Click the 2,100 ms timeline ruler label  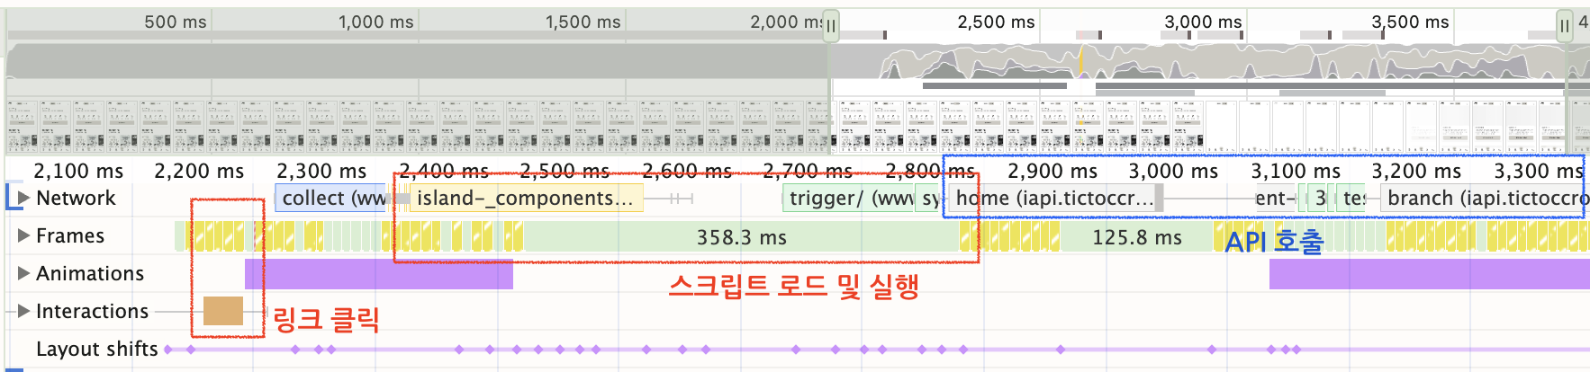point(78,171)
